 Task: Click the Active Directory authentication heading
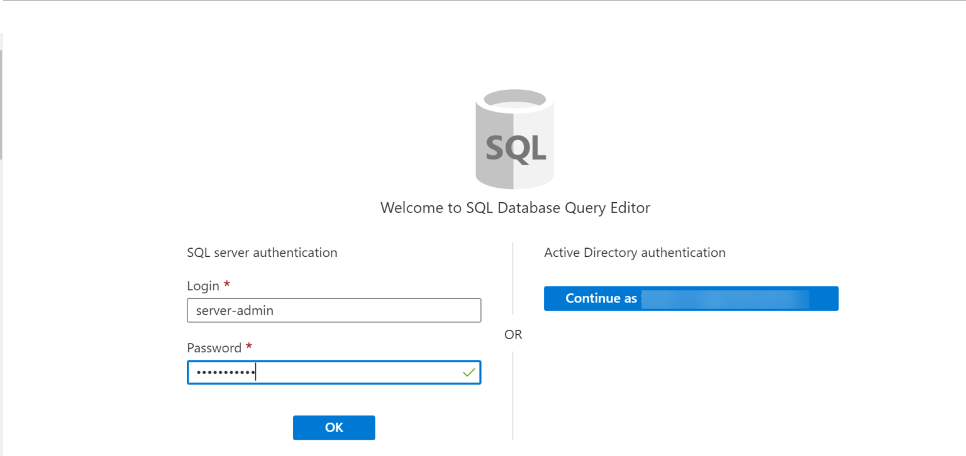click(x=635, y=252)
